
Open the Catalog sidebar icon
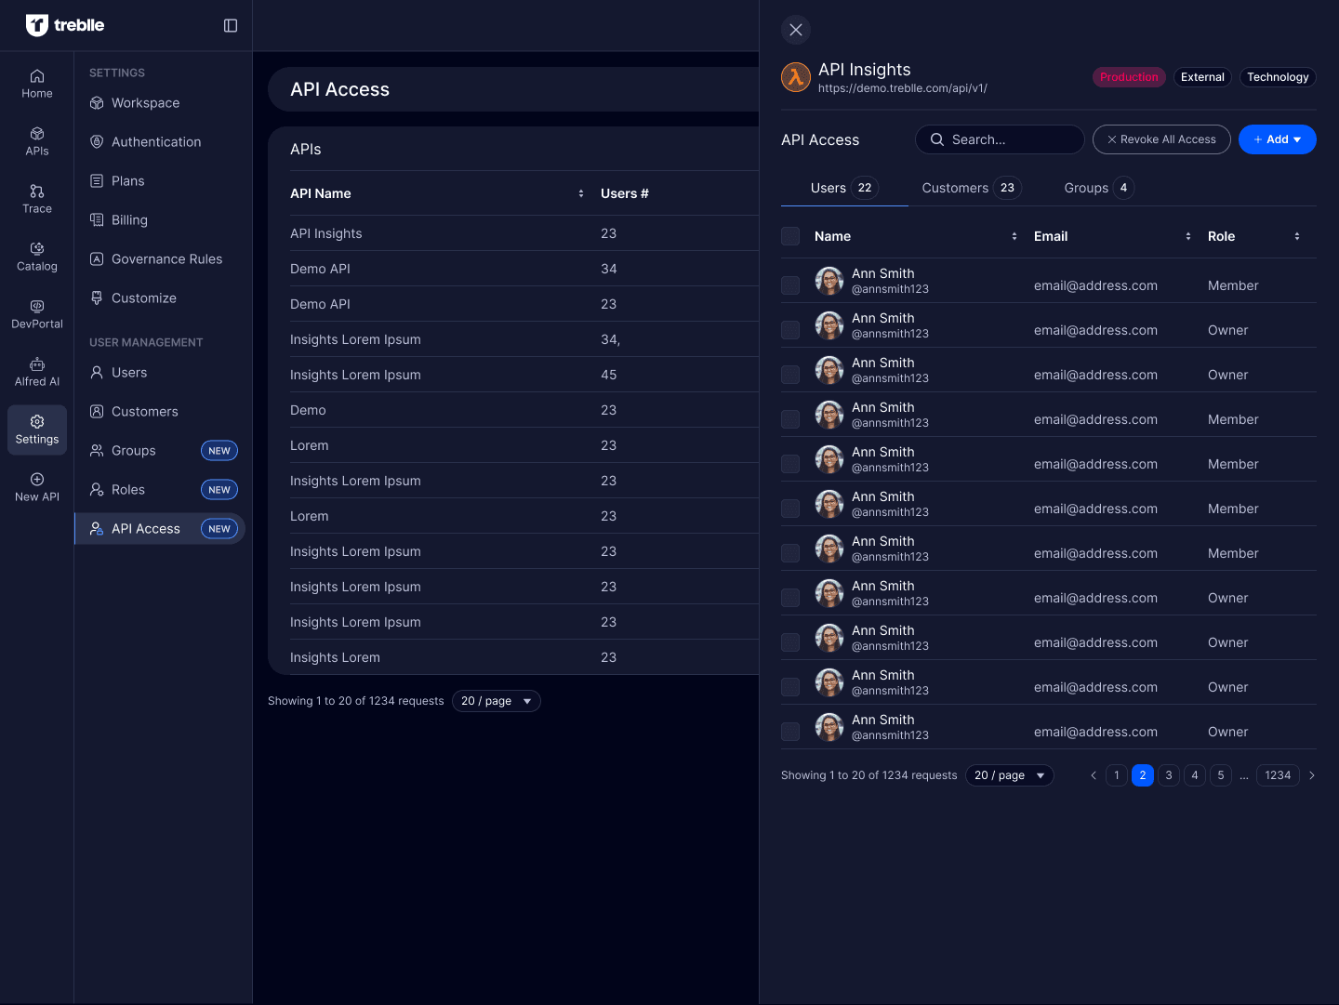(37, 249)
